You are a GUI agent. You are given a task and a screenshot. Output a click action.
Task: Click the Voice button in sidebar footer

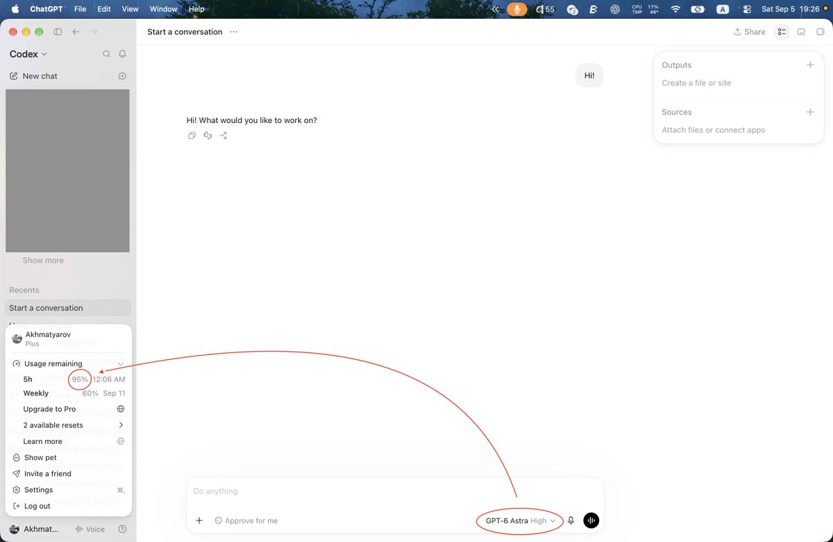tap(90, 529)
